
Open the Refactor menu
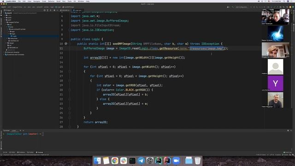51,1
